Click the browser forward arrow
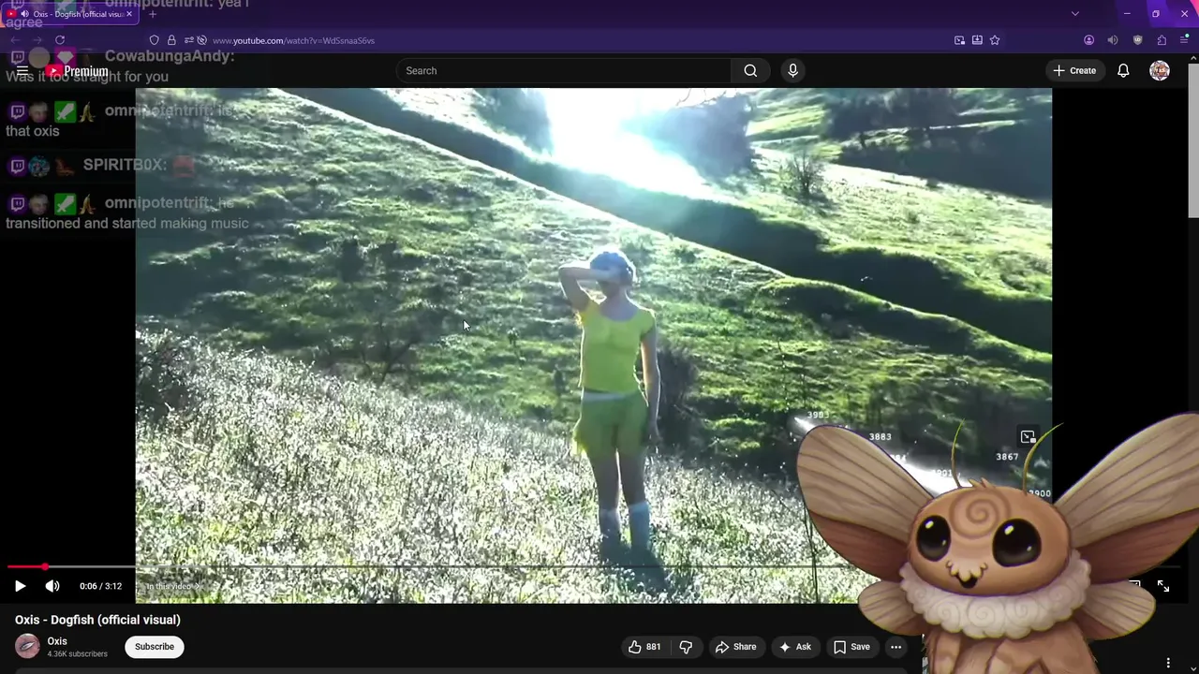Viewport: 1199px width, 674px height. pyautogui.click(x=37, y=40)
